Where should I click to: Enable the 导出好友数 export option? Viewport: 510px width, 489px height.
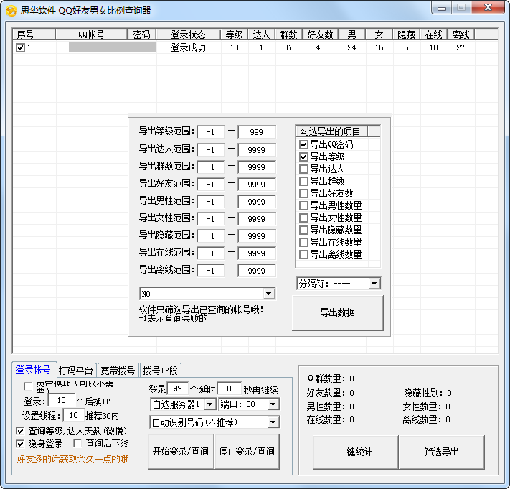pyautogui.click(x=303, y=193)
